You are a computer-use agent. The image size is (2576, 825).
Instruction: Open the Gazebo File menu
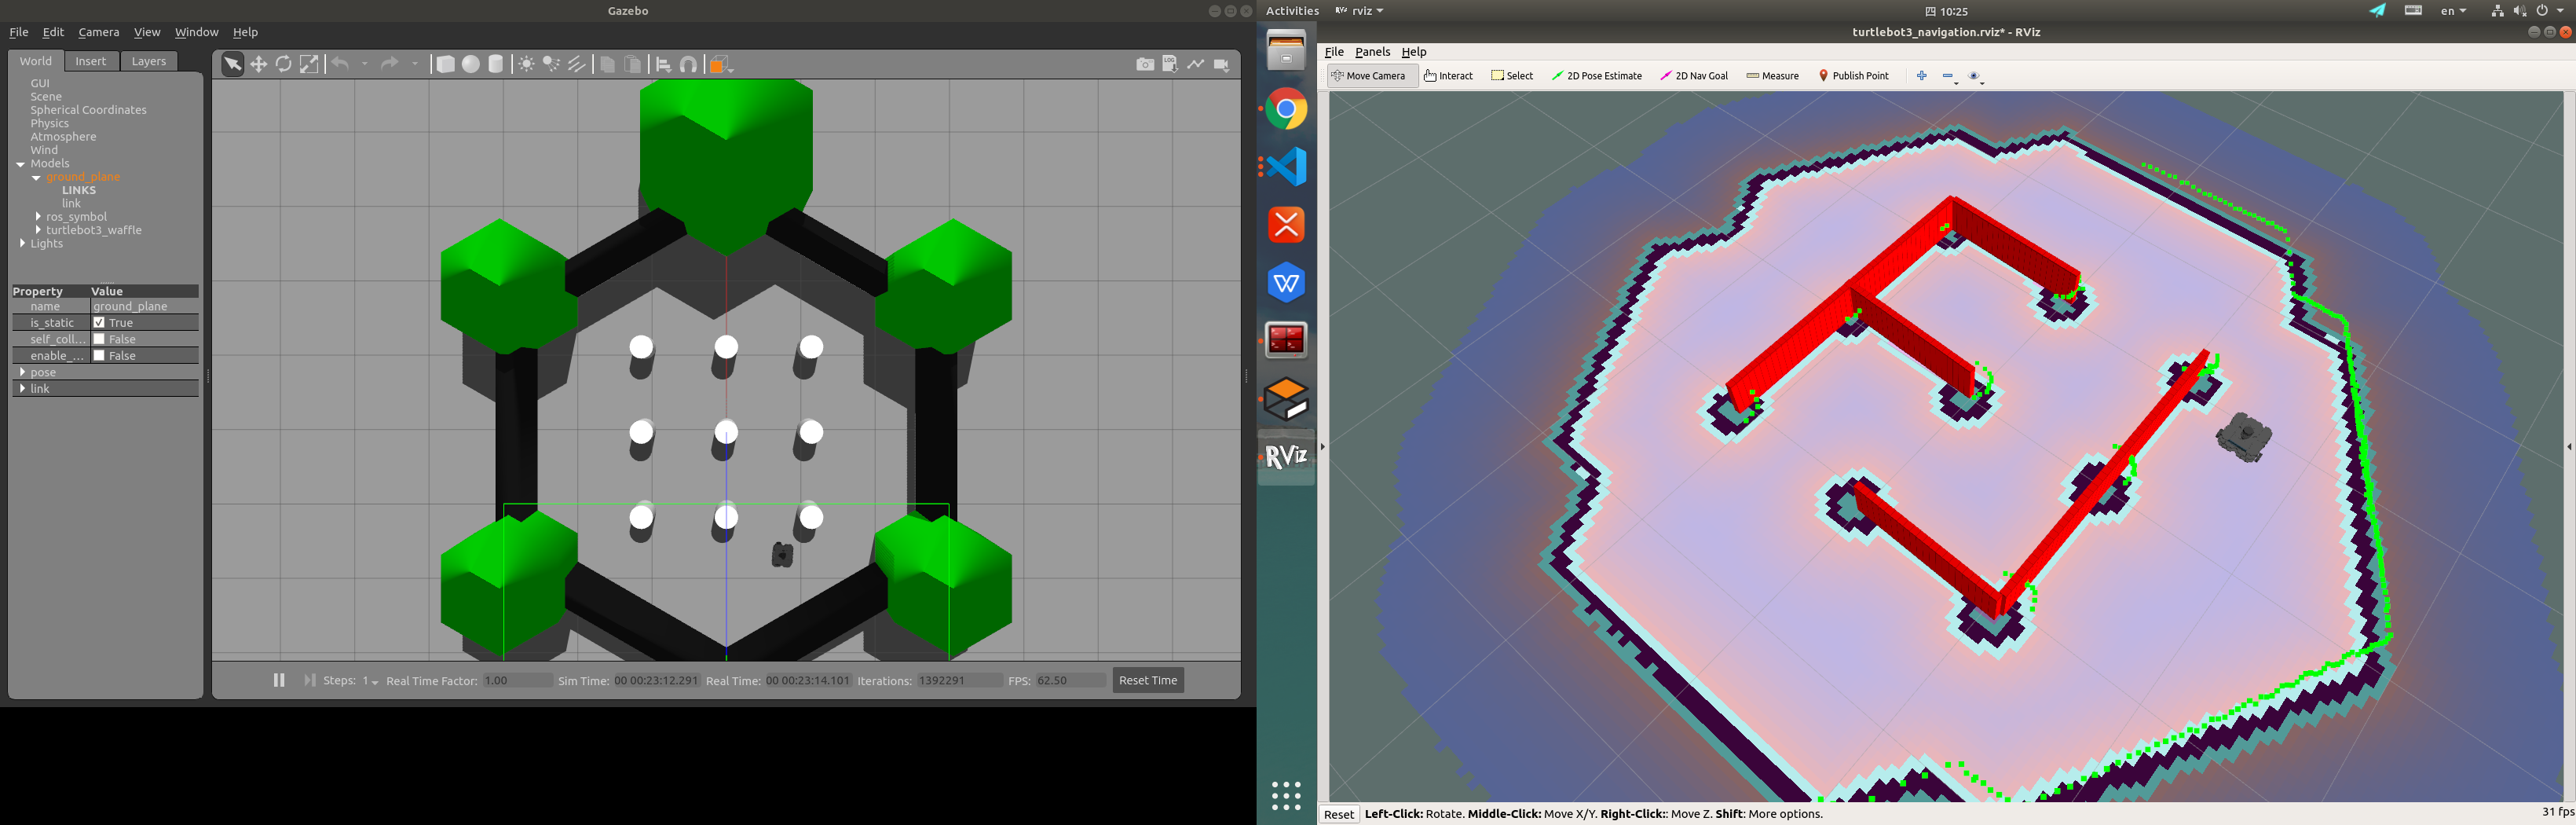click(x=19, y=32)
